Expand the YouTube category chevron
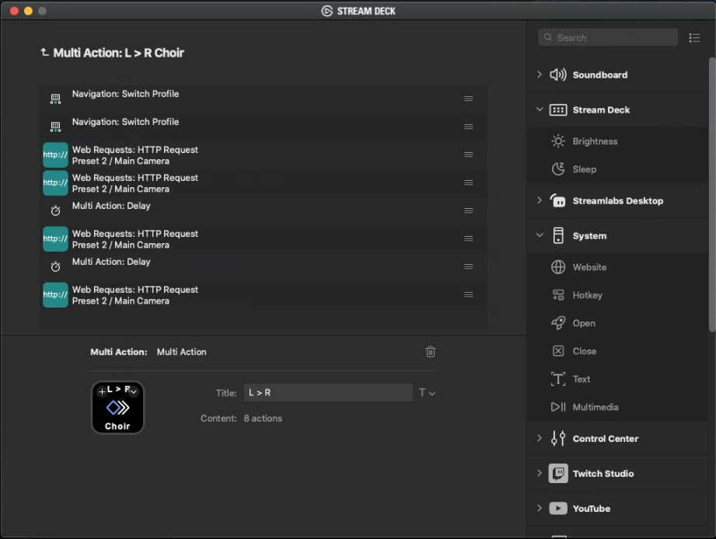 click(540, 508)
